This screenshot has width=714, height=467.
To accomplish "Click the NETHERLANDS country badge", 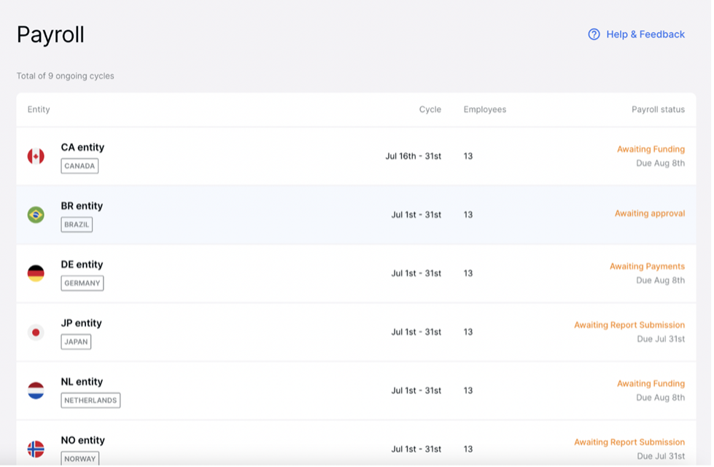I will pos(90,400).
